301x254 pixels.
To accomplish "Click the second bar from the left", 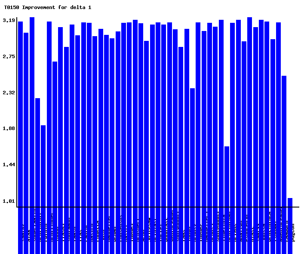I will coord(26,120).
